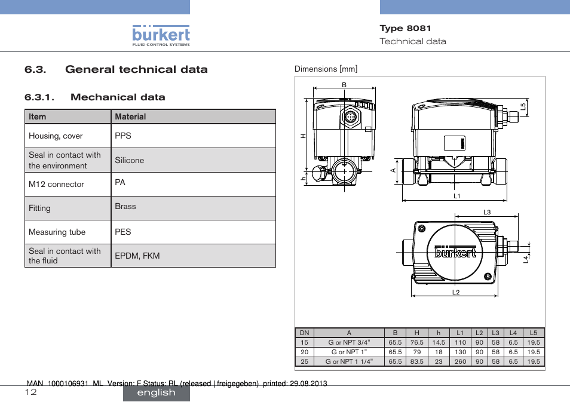570x402 pixels.
Task: Click the bürkert logo in the header
Action: tap(161, 36)
